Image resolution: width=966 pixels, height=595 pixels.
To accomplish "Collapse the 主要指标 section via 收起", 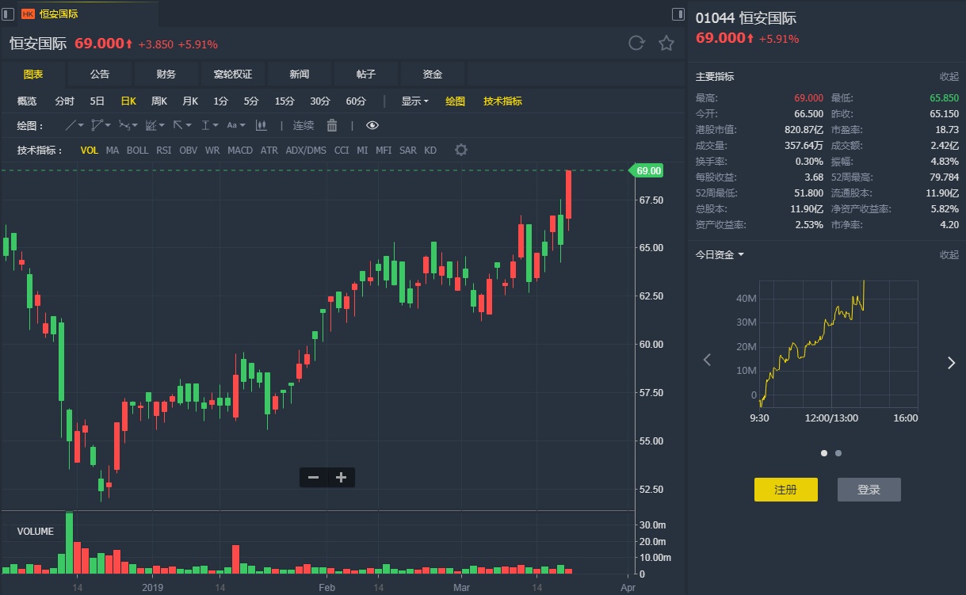I will coord(949,77).
